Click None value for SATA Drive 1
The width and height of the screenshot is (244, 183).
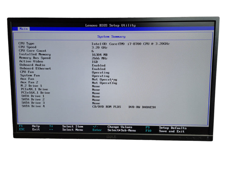point(96,96)
